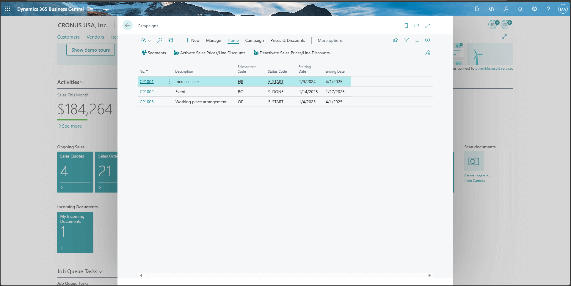The width and height of the screenshot is (571, 286).
Task: Unpin the action bar with the pin icon
Action: click(x=427, y=53)
